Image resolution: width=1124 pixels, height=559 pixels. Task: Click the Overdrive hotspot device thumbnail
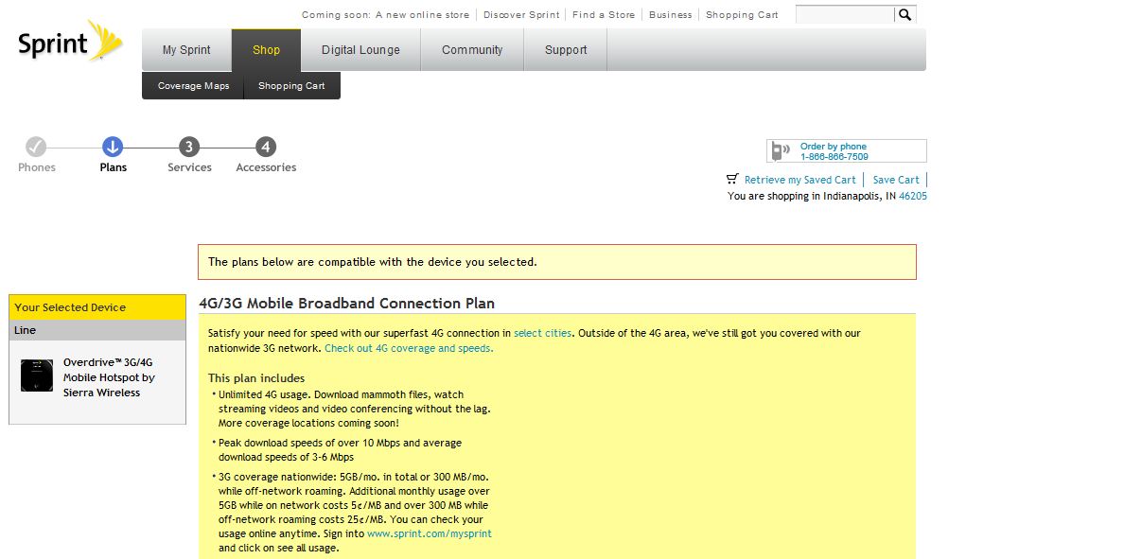(37, 376)
